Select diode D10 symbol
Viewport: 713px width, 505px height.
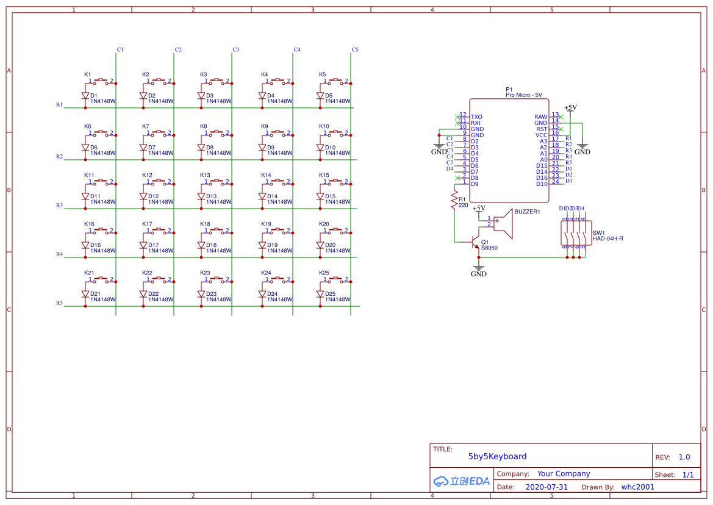pyautogui.click(x=320, y=148)
